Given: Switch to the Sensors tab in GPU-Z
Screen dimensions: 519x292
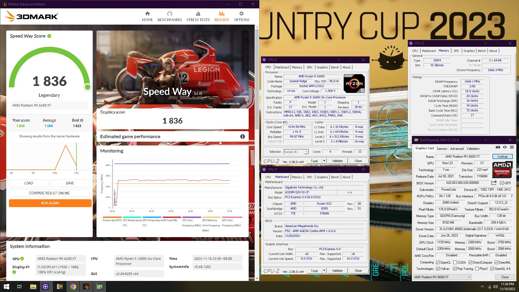Looking at the screenshot, I should pyautogui.click(x=442, y=148).
